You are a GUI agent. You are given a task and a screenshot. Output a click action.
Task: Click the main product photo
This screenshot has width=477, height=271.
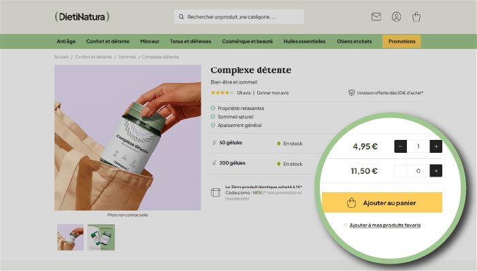click(x=128, y=138)
